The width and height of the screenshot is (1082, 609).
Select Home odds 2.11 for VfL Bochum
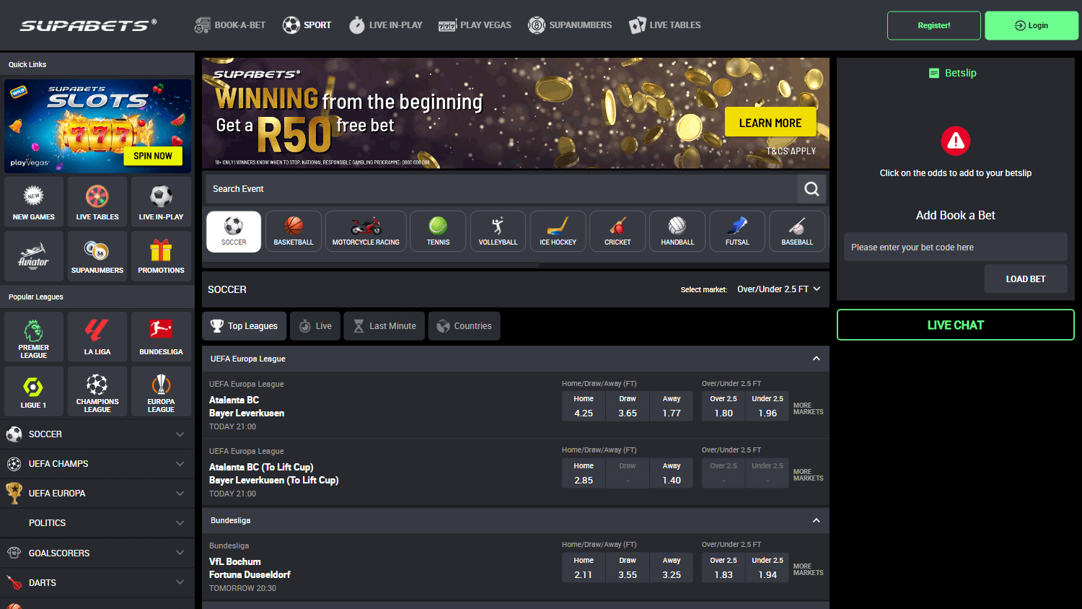[584, 568]
